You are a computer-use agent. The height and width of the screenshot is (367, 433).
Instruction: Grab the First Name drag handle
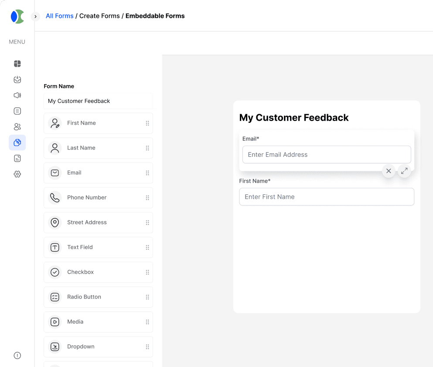tap(147, 123)
